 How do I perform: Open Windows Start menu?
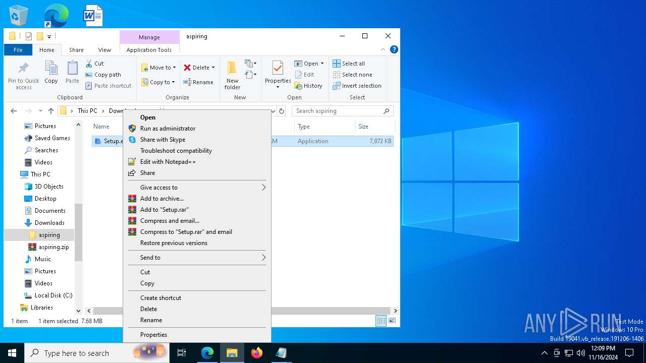12,353
